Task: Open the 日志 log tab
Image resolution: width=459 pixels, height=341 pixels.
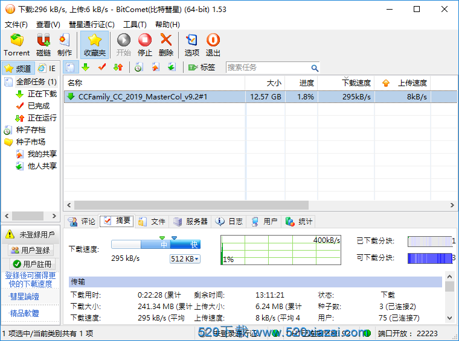Action: [x=230, y=222]
